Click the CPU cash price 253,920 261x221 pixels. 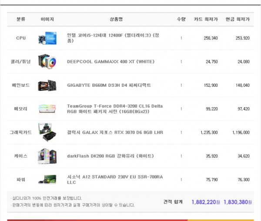click(243, 38)
